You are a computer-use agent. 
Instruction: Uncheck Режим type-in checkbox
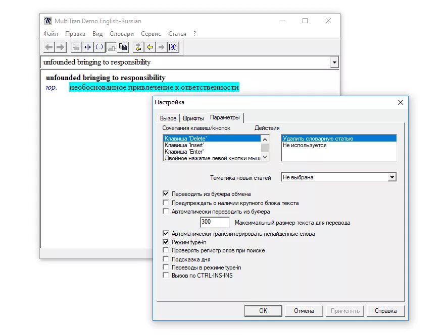[166, 242]
